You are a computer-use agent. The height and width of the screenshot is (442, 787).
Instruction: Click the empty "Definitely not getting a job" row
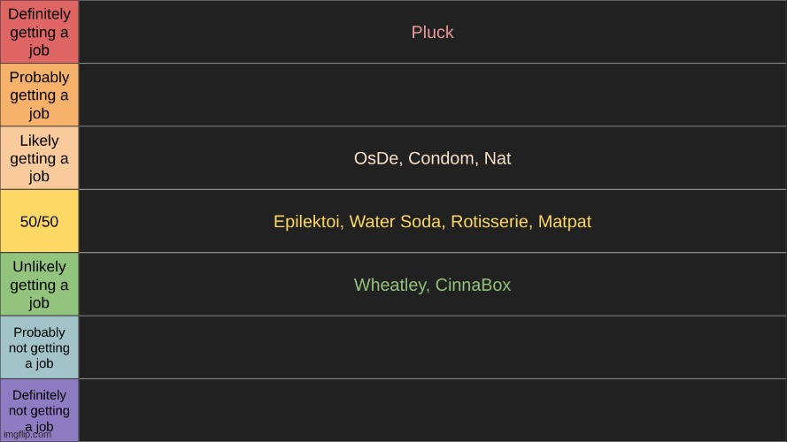tap(433, 410)
